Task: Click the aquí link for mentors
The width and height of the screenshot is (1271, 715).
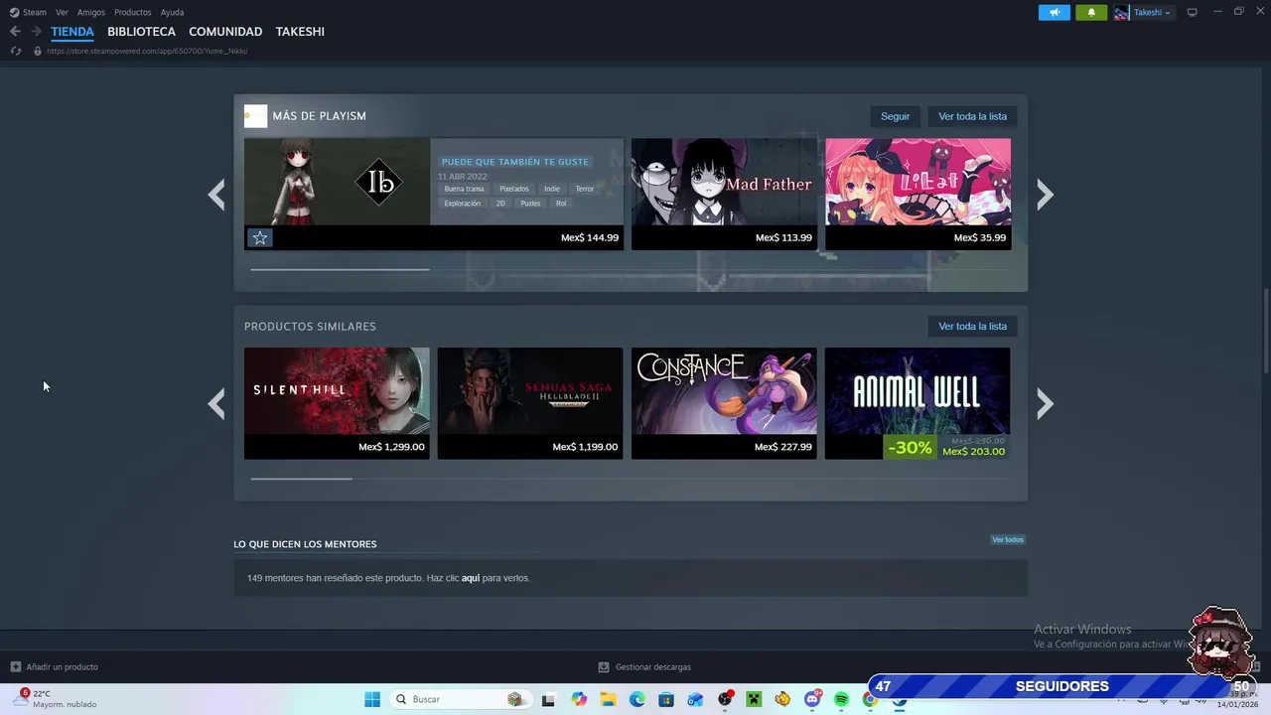Action: coord(471,578)
